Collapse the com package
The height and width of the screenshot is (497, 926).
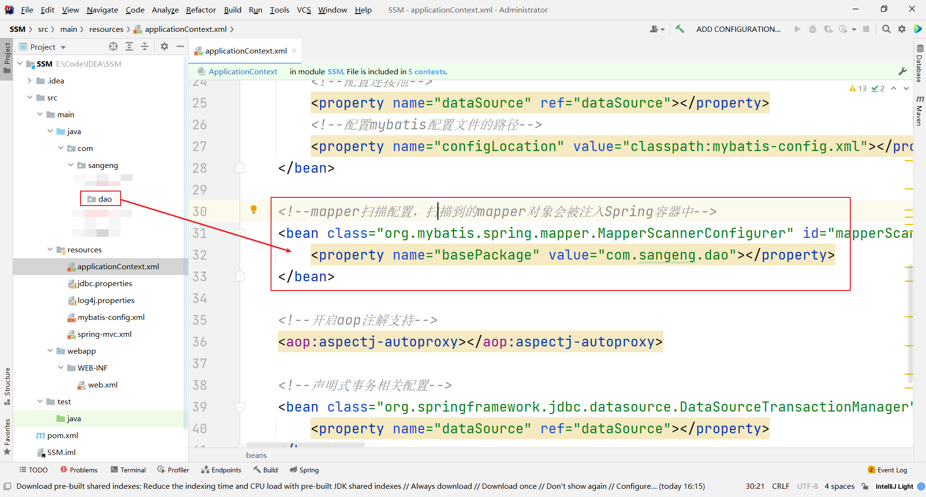coord(60,148)
